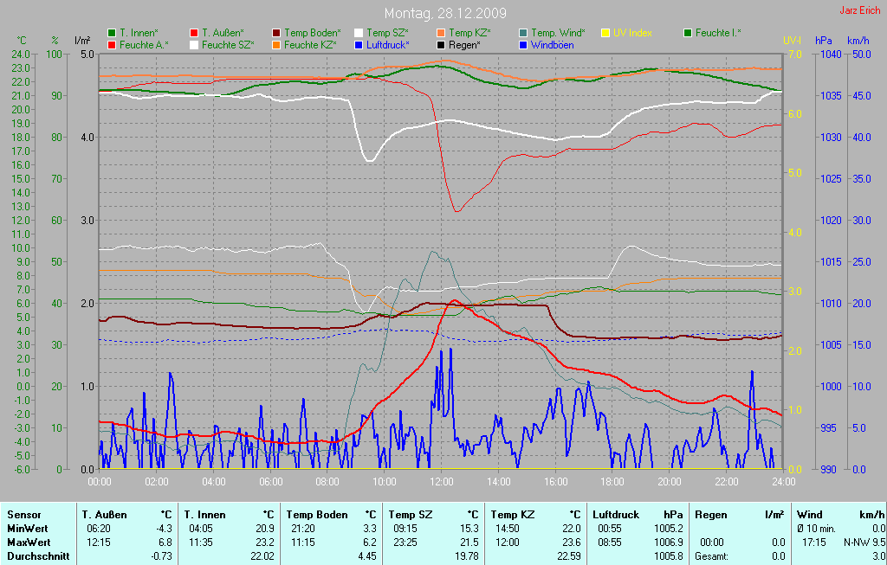
Task: Click the 'T. Innen' table column header
Action: [x=204, y=515]
